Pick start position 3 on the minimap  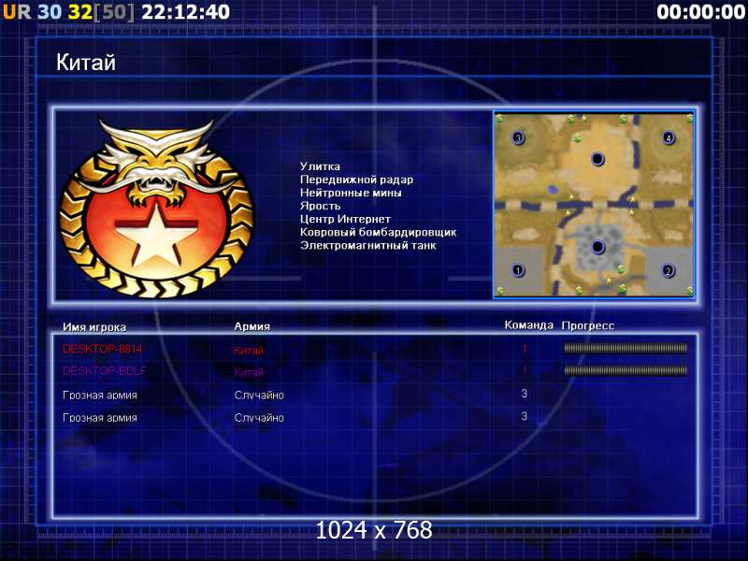click(x=518, y=137)
